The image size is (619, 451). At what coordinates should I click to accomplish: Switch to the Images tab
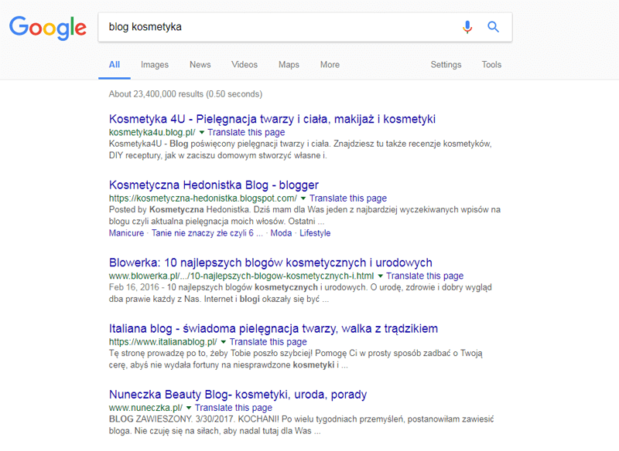[x=155, y=65]
